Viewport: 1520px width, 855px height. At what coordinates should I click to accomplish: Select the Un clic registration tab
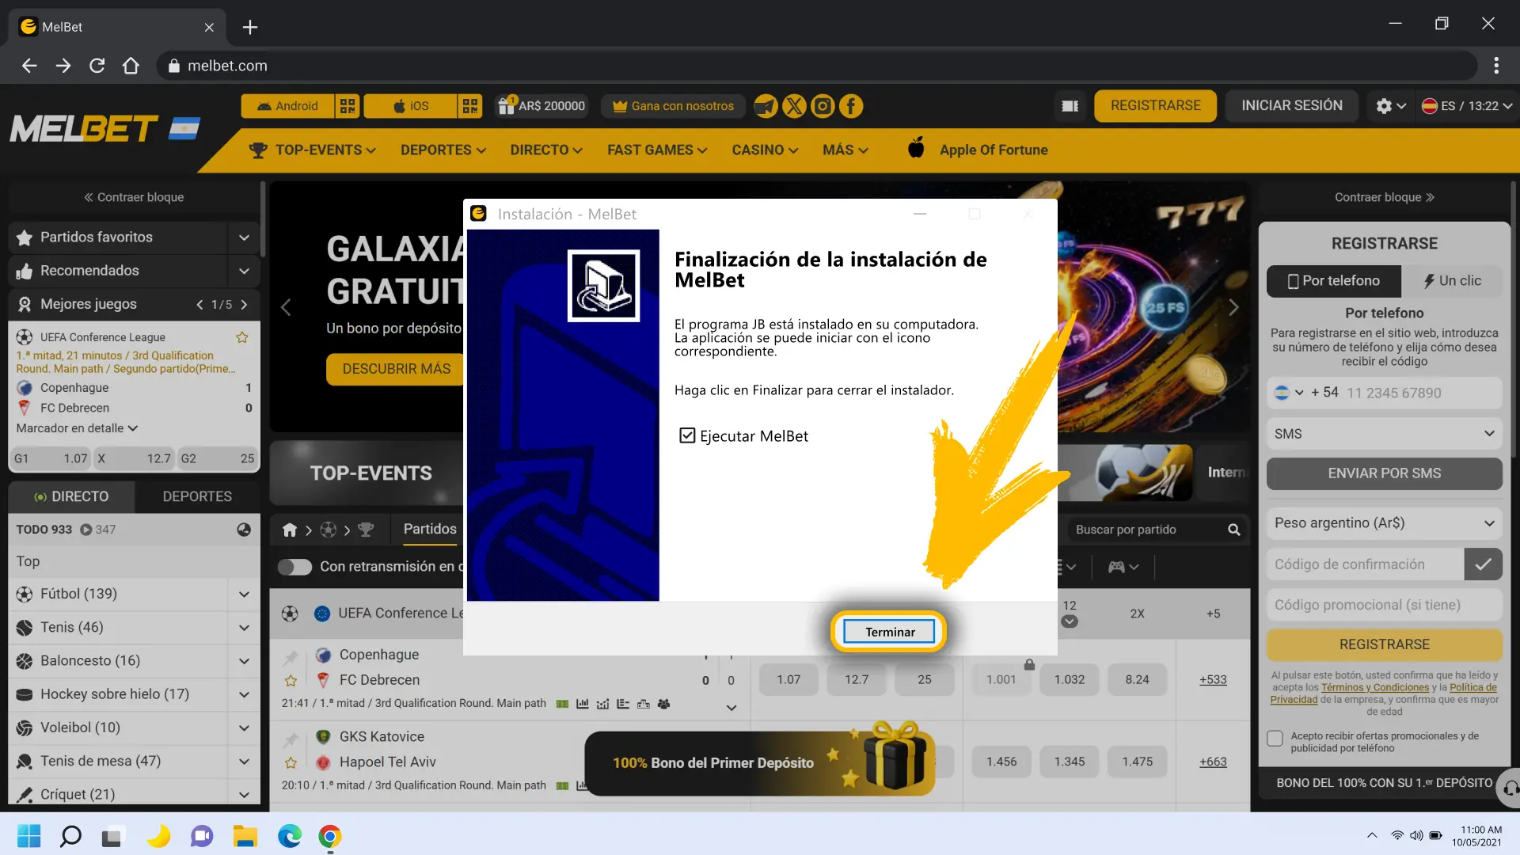[1452, 281]
